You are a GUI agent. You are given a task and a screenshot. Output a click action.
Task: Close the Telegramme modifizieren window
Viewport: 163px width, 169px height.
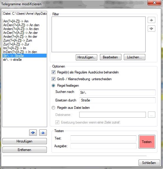154,3
